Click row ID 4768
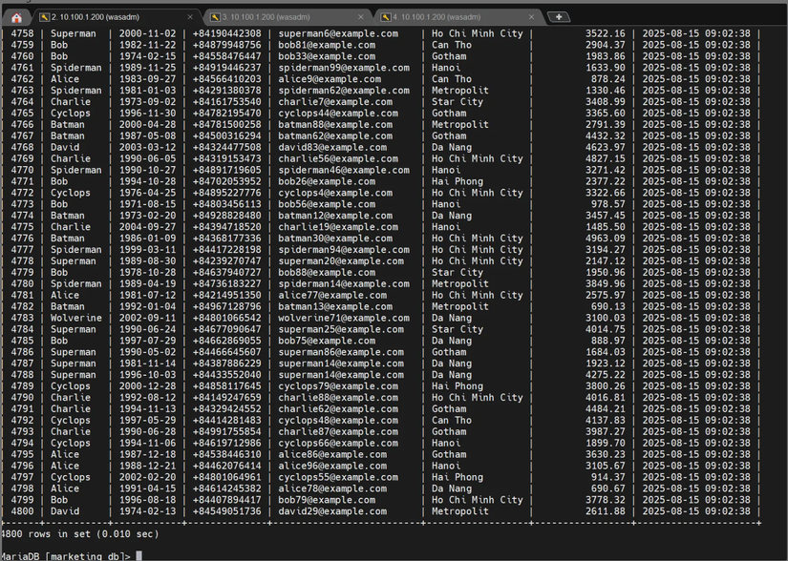 point(23,148)
